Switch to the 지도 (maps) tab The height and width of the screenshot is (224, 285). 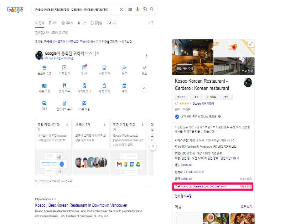[53, 23]
